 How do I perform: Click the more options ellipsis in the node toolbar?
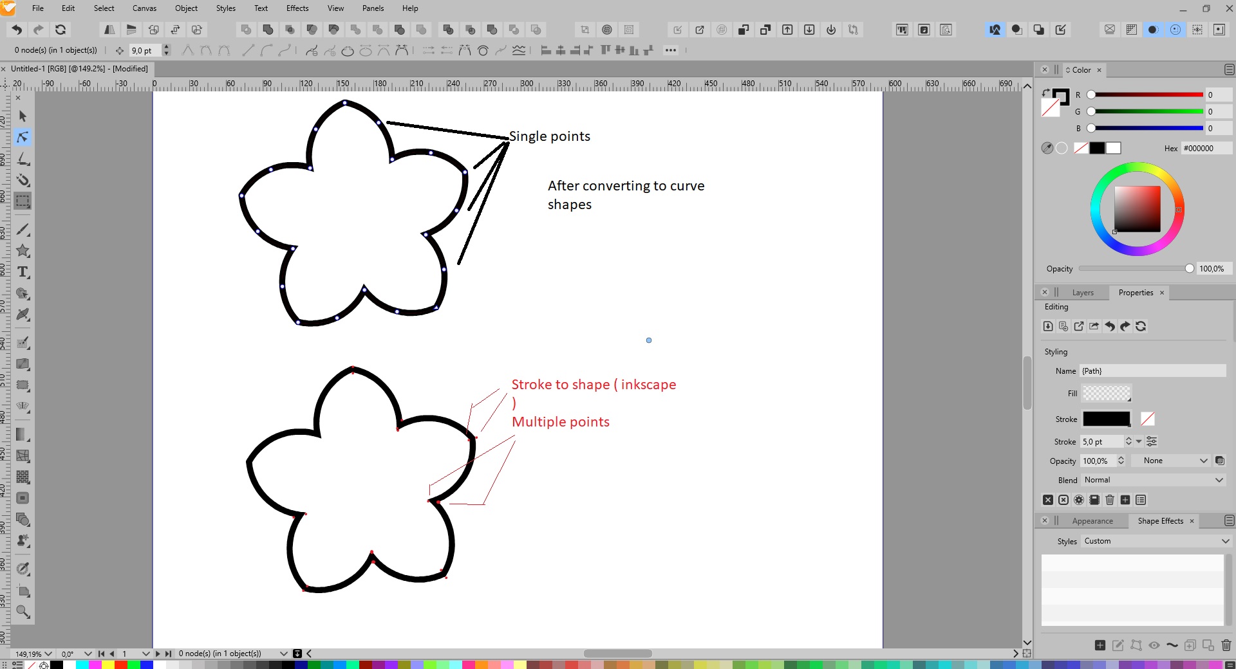click(671, 50)
